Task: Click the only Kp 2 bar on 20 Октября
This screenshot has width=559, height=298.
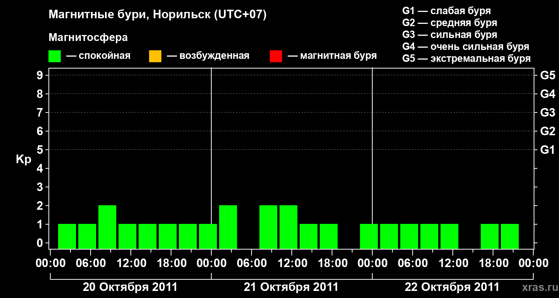Action: click(x=107, y=227)
